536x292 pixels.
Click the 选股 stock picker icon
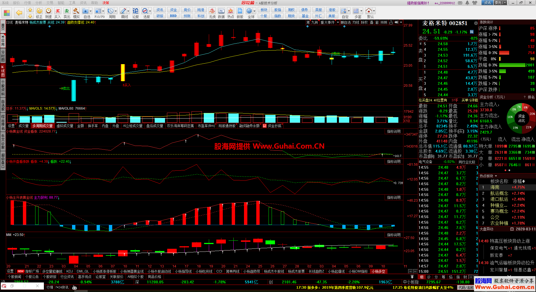pyautogui.click(x=145, y=11)
